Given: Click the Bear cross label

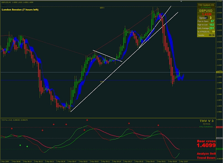Looking at the screenshot, I should point(206,141).
